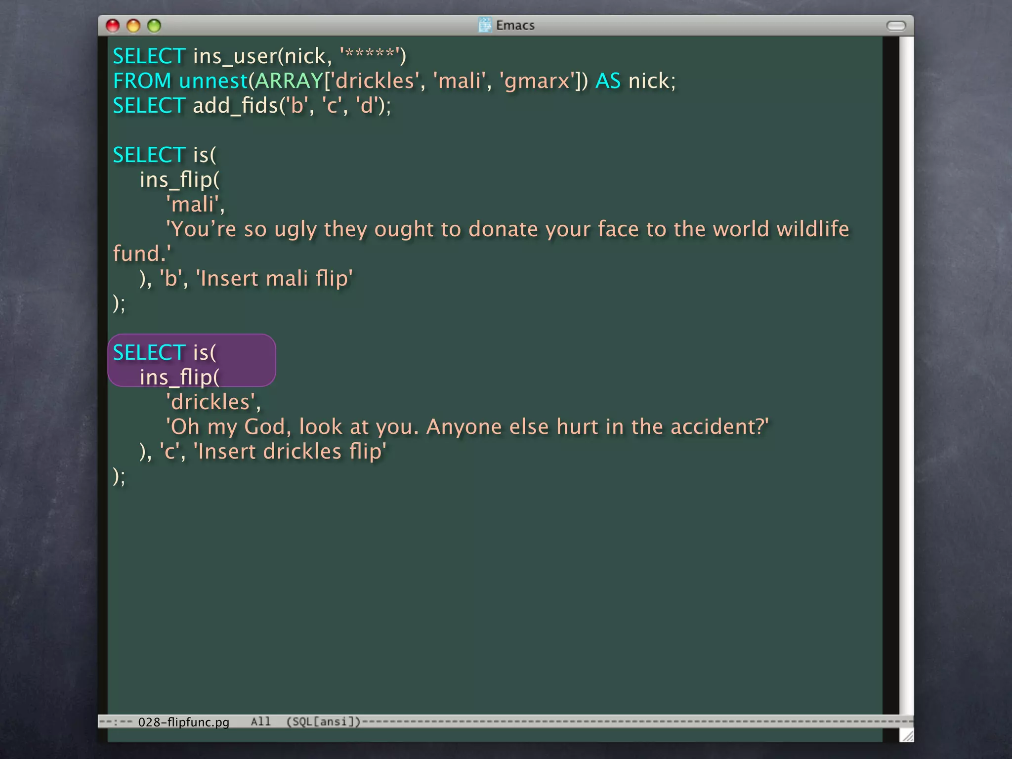Image resolution: width=1012 pixels, height=759 pixels.
Task: Click the Emacs document icon in title bar
Action: click(x=485, y=25)
